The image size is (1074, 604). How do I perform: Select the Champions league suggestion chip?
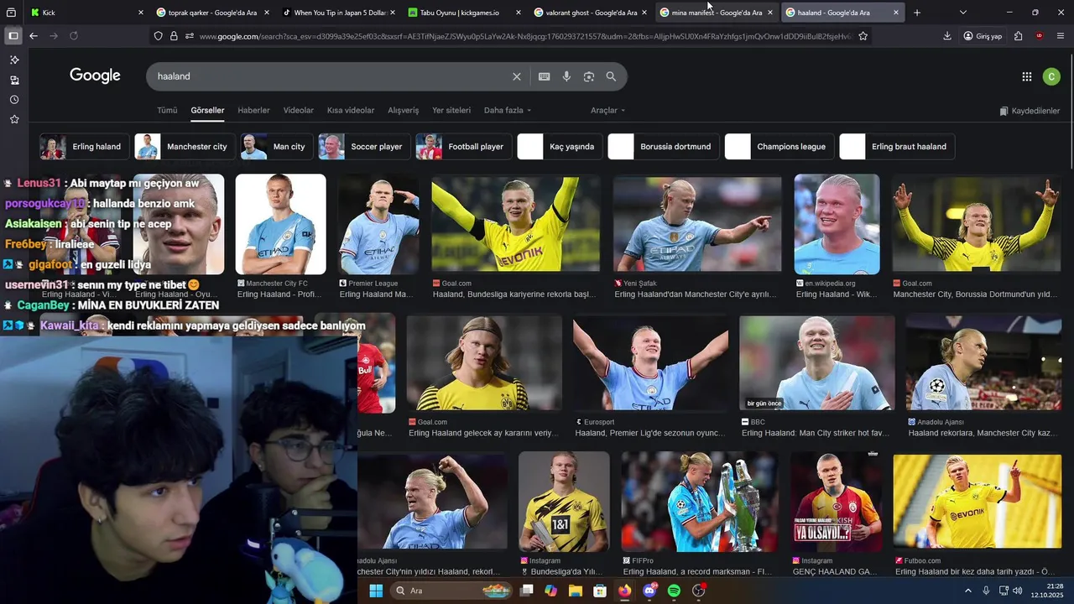tap(779, 147)
